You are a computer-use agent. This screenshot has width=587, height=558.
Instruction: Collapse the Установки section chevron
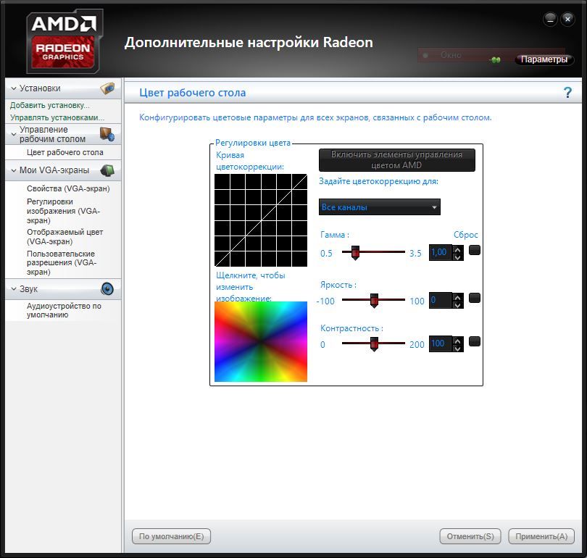[14, 88]
